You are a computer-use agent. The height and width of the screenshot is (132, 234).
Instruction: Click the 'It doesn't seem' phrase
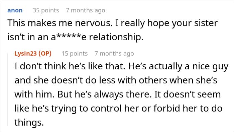188,94
